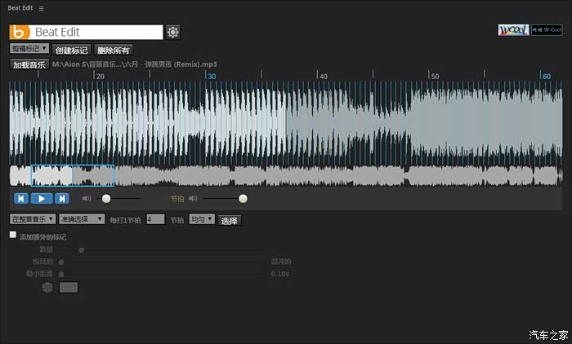Click the beats-per-marker number field
This screenshot has width=572, height=344.
[x=155, y=219]
